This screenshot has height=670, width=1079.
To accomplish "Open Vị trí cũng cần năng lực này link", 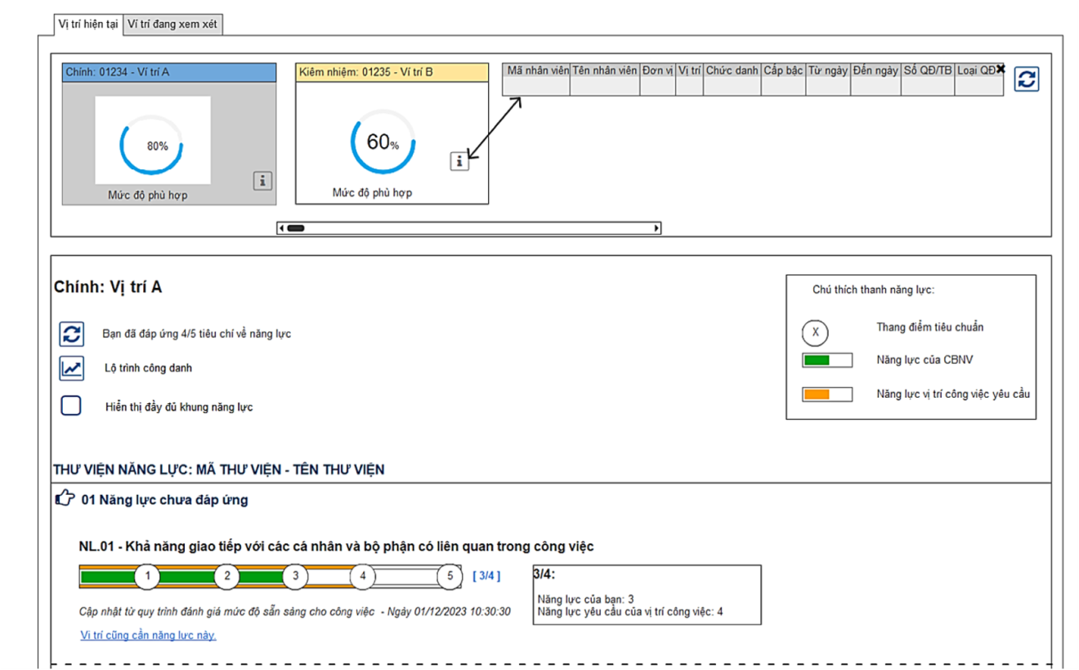I will (x=148, y=635).
